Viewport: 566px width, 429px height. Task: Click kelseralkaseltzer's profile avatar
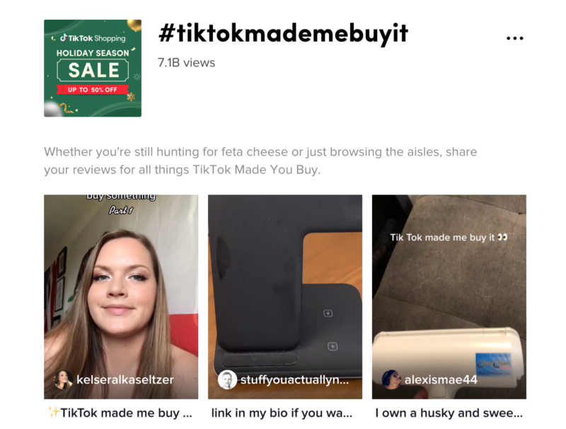pyautogui.click(x=63, y=380)
